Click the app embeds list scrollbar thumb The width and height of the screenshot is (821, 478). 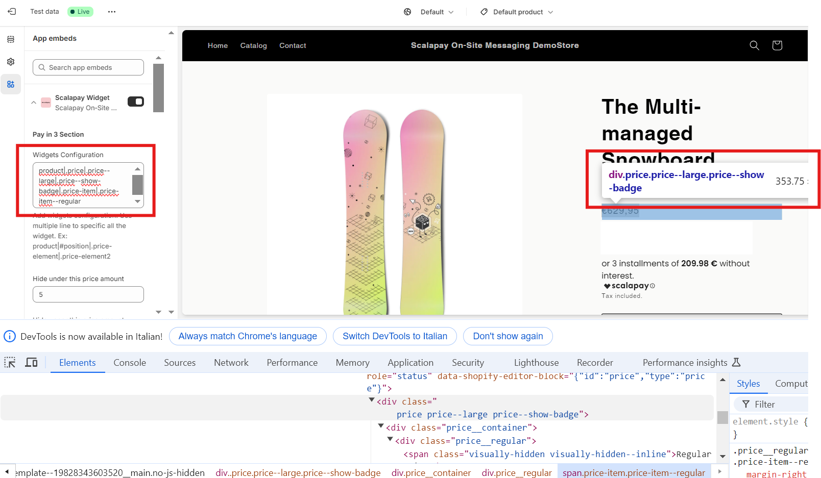pyautogui.click(x=158, y=87)
